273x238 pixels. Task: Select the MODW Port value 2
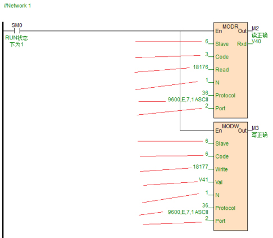pos(207,218)
